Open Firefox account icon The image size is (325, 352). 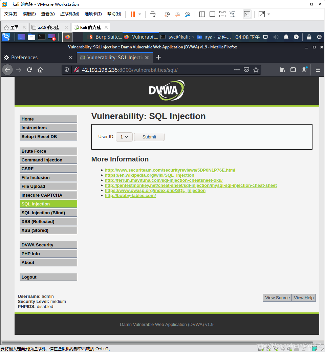(x=304, y=70)
